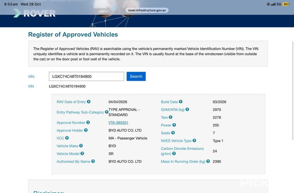Select the VIN result LGXC74C48T0194900 text
Screen dimensions: 294x193
pos(67,86)
